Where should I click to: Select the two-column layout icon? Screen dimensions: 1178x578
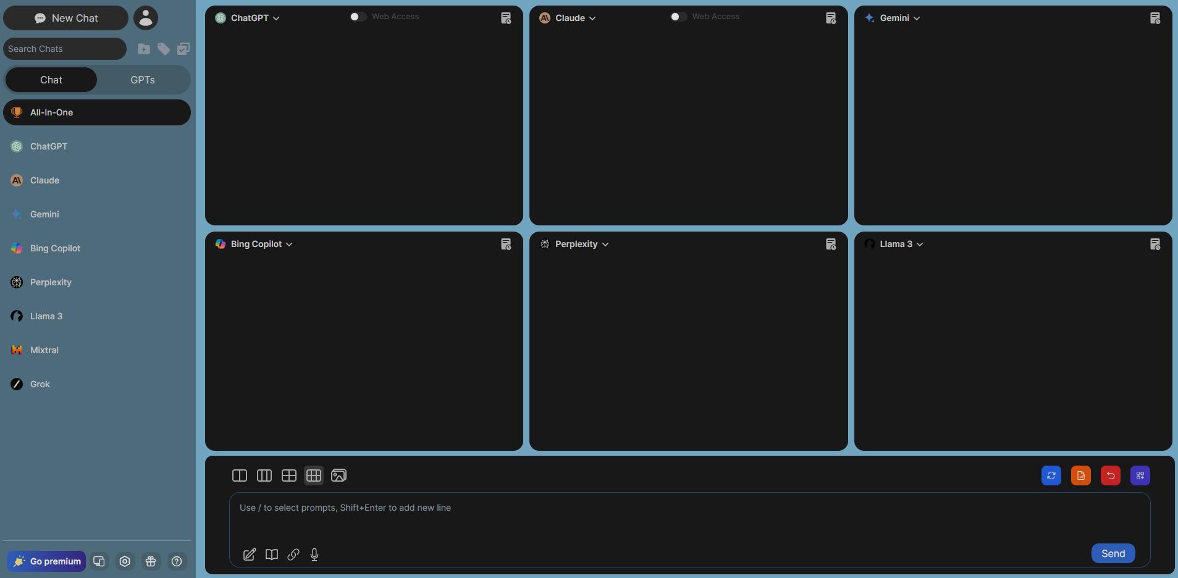(239, 475)
